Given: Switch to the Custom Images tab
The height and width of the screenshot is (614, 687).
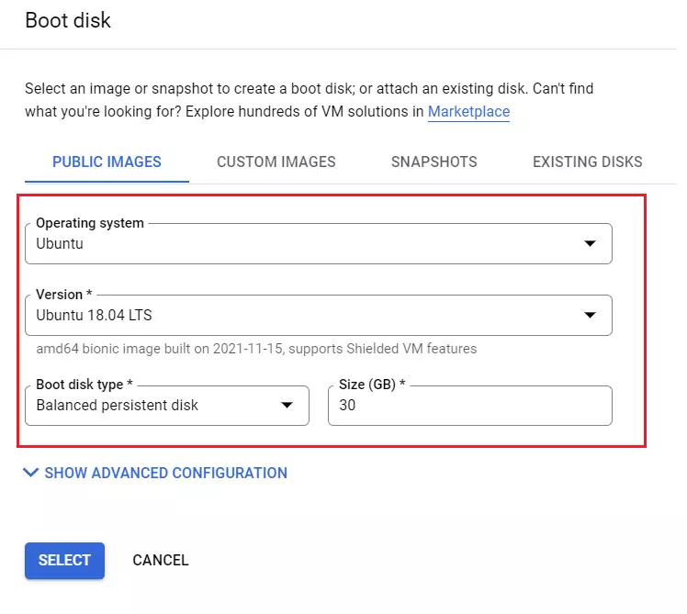Looking at the screenshot, I should tap(276, 162).
